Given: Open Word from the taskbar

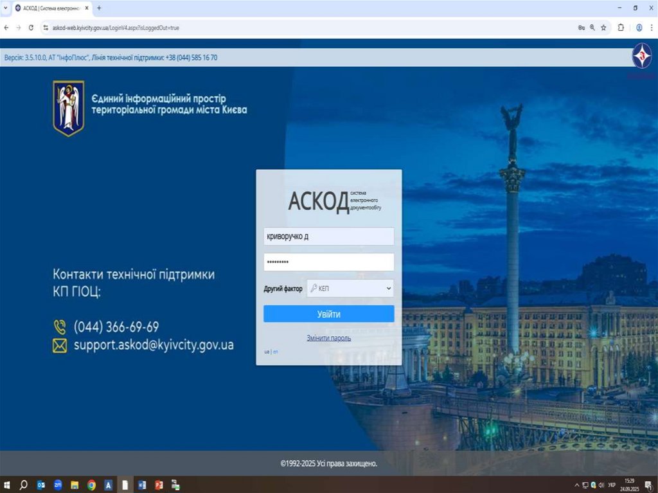Looking at the screenshot, I should 142,485.
